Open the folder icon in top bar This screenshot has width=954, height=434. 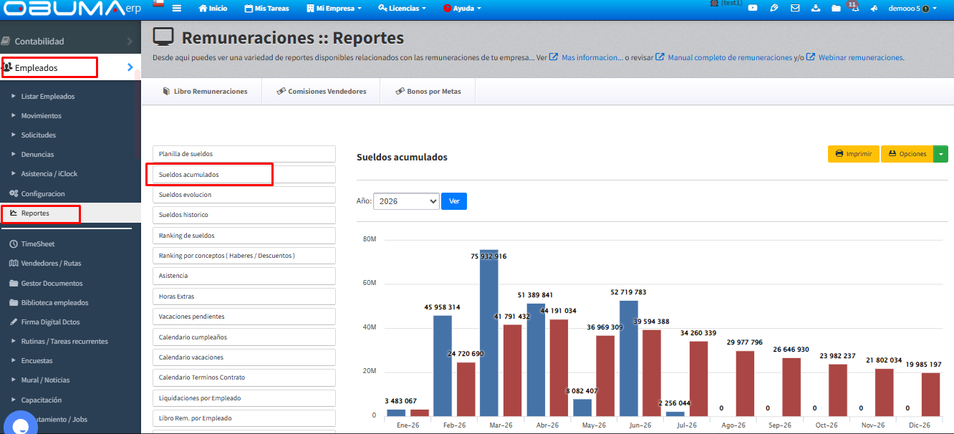click(836, 9)
